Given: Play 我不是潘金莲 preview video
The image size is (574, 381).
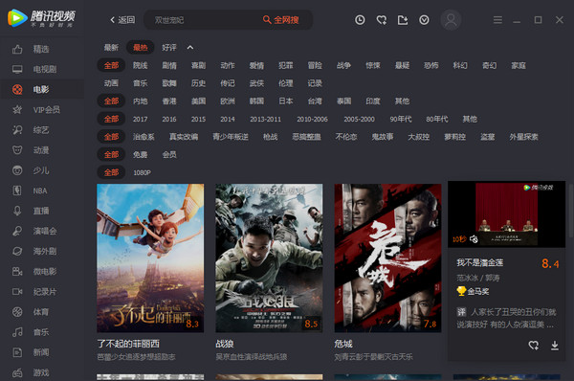Looking at the screenshot, I should click(507, 214).
